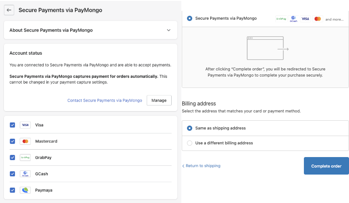Image resolution: width=349 pixels, height=203 pixels.
Task: Click the GCash icon in checkout header
Action: pos(293,19)
